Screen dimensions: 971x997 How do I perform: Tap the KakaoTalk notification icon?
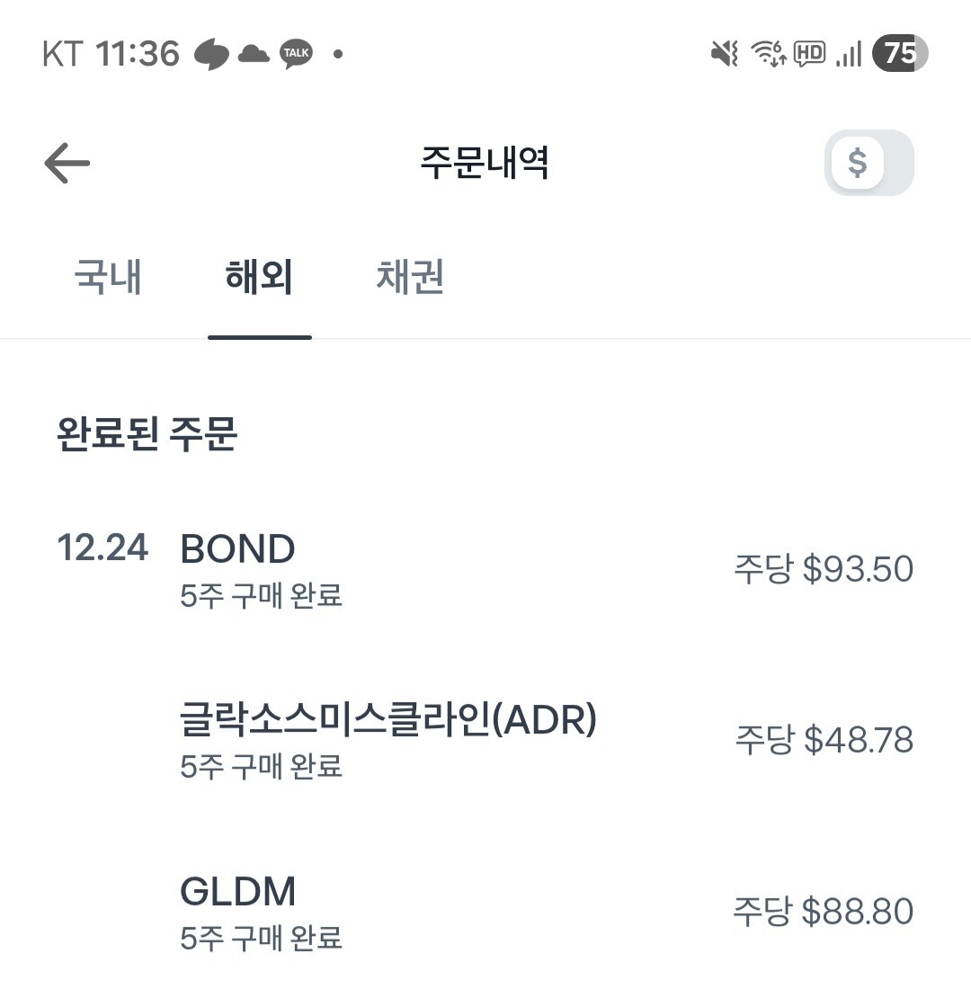[x=296, y=54]
